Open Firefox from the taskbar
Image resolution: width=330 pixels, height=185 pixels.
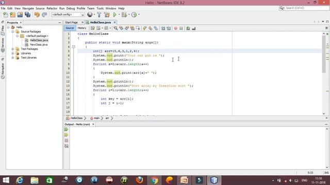pyautogui.click(x=139, y=180)
